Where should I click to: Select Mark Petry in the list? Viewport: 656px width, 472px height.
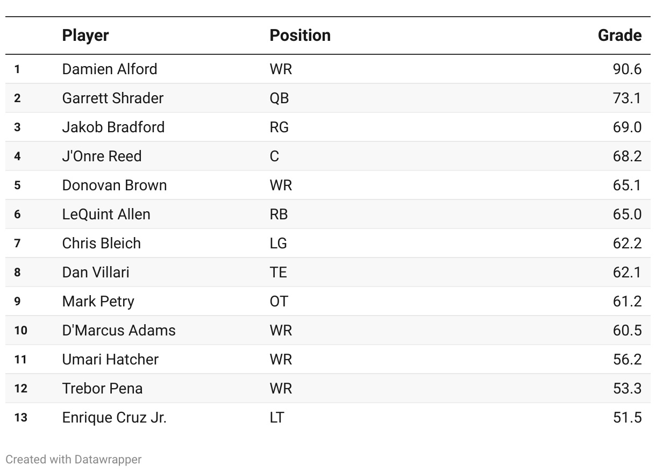coord(98,302)
